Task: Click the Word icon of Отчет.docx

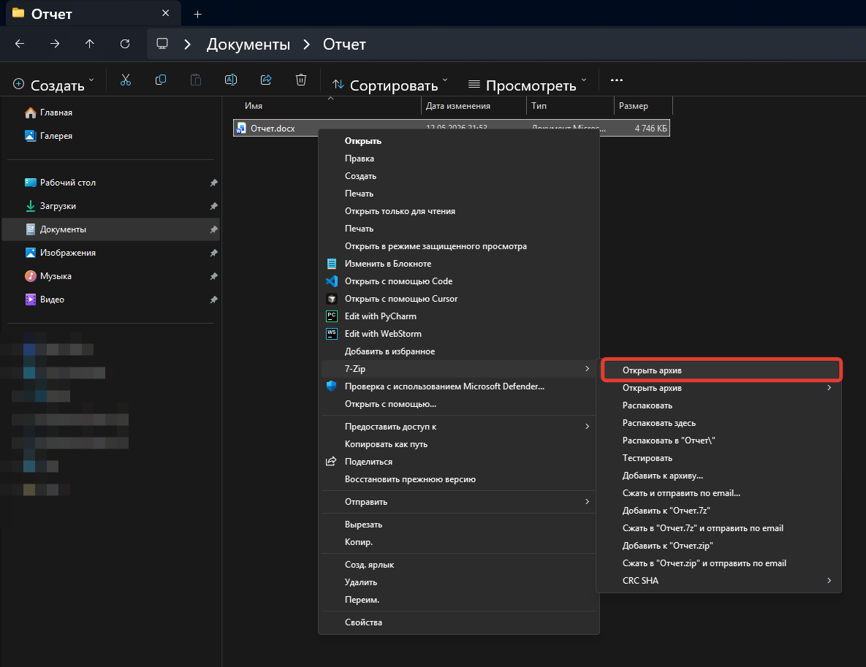Action: point(241,128)
